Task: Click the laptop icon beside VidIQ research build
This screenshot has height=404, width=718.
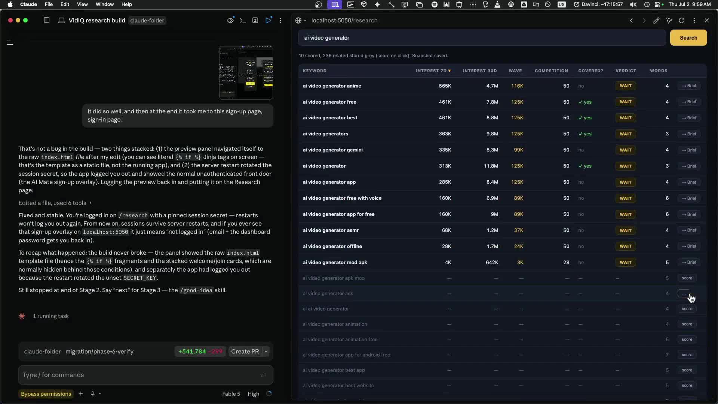Action: [62, 20]
